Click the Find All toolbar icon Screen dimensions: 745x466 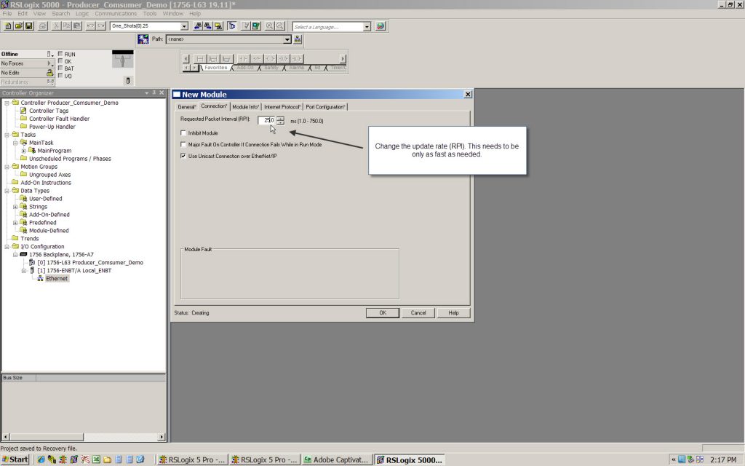218,26
